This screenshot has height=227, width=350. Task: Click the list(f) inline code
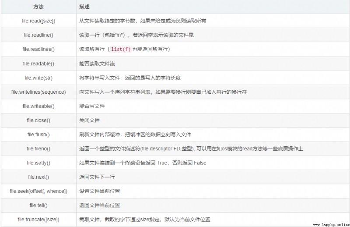coord(121,49)
